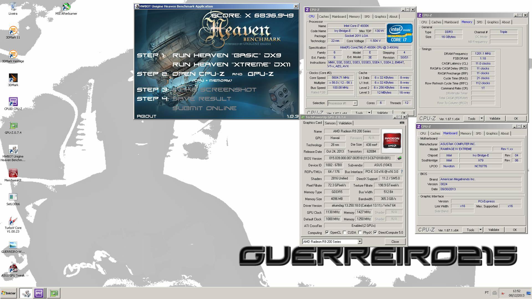Click Close button in GPU-Z
Screen dimensions: 532x299
395,242
